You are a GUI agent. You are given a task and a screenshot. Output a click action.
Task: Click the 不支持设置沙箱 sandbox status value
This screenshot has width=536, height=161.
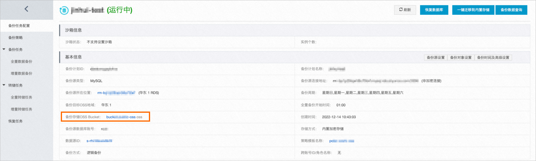tap(99, 42)
